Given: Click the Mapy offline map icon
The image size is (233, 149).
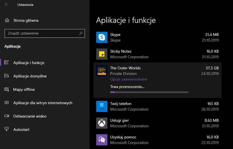Looking at the screenshot, I should coord(7,89).
